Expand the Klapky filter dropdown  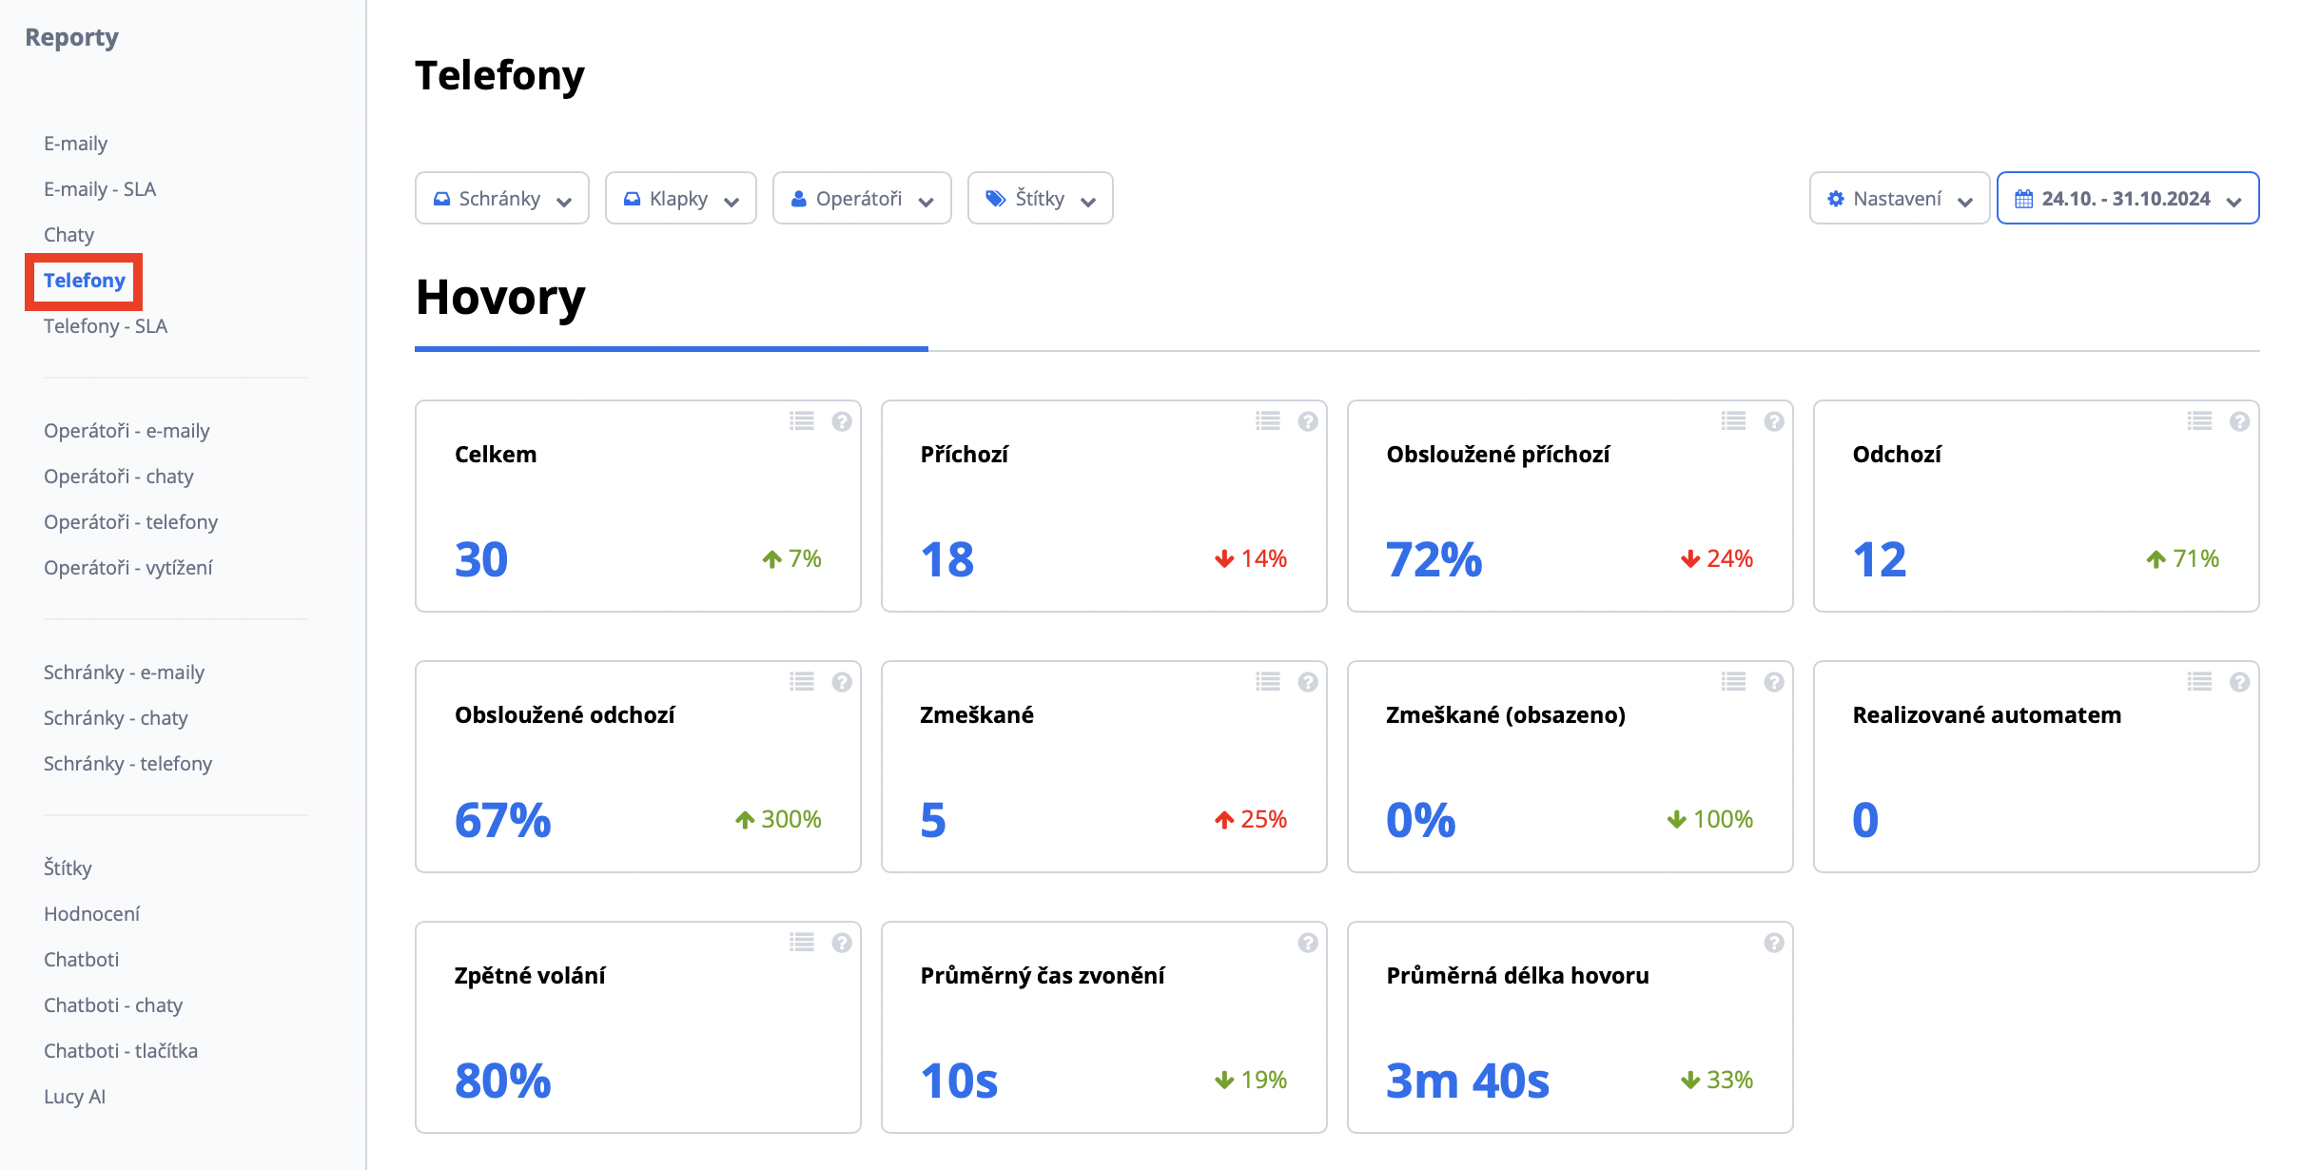click(x=681, y=199)
